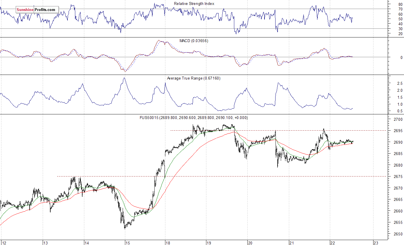
Task: Click the Relative Strength Index title
Action: 194,3
